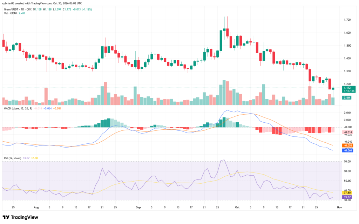The height and width of the screenshot is (224, 359).
Task: Click the blue -0.064 MACD tag on the scale
Action: [x=347, y=150]
